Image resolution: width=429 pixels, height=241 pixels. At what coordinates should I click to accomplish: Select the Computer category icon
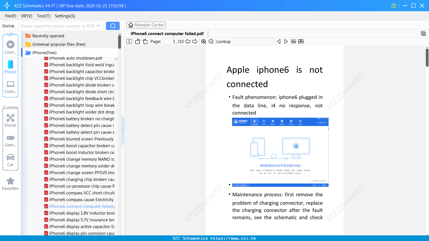point(10,87)
